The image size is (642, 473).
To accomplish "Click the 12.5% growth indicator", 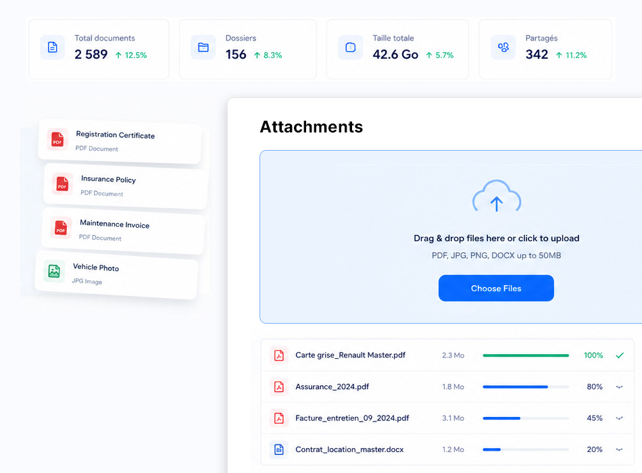I will click(x=131, y=55).
